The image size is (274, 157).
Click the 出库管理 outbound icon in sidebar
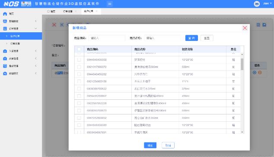[x=5, y=58]
